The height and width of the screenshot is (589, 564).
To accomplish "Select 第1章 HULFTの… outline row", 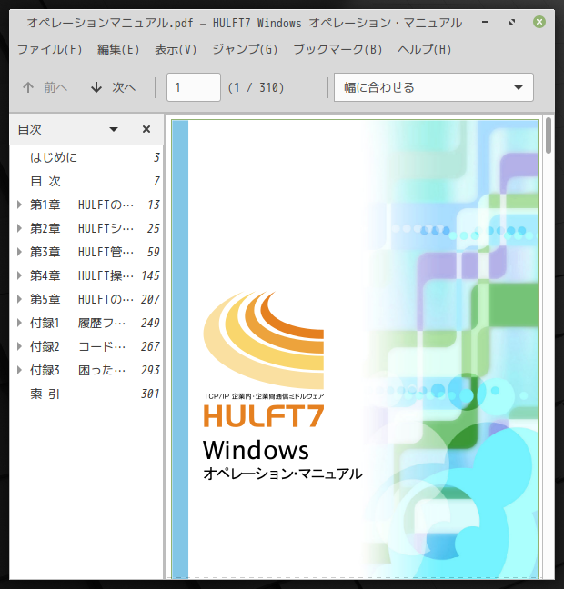I will tap(86, 205).
